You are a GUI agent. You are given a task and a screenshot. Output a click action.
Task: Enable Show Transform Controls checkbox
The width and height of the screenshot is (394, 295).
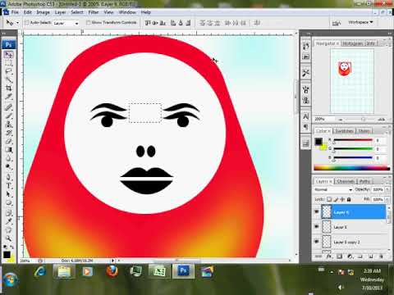click(88, 23)
